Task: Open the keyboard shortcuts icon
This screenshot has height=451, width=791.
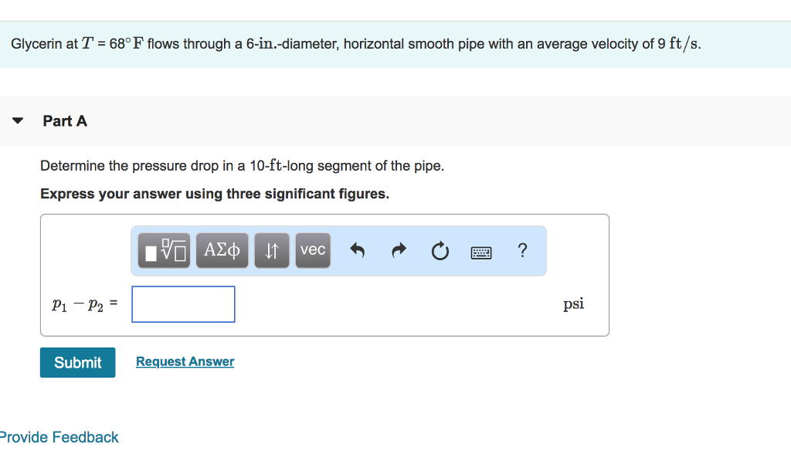Action: (x=480, y=249)
